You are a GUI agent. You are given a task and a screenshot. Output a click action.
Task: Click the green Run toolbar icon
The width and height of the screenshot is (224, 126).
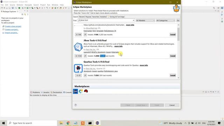tap(28, 8)
